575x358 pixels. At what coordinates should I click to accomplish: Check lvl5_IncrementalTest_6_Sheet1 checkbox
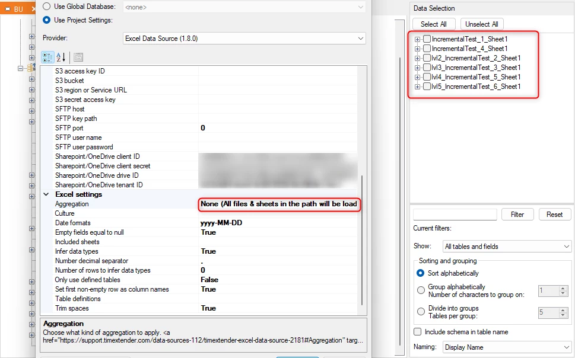coord(427,87)
